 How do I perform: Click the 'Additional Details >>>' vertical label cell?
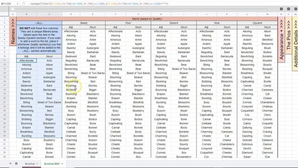coord(295,44)
